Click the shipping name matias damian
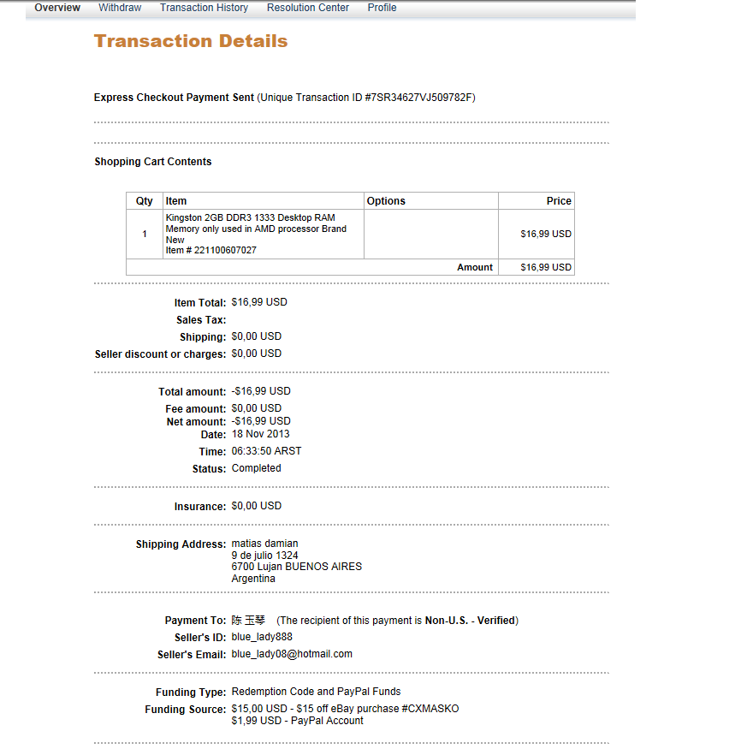 tap(264, 544)
